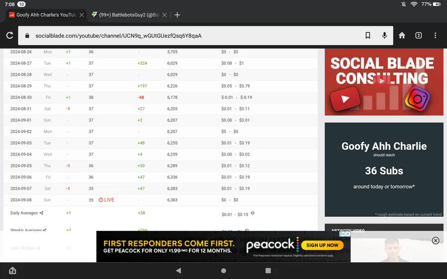This screenshot has width=447, height=279.
Task: Share Daily Averages using share icon
Action: click(41, 213)
